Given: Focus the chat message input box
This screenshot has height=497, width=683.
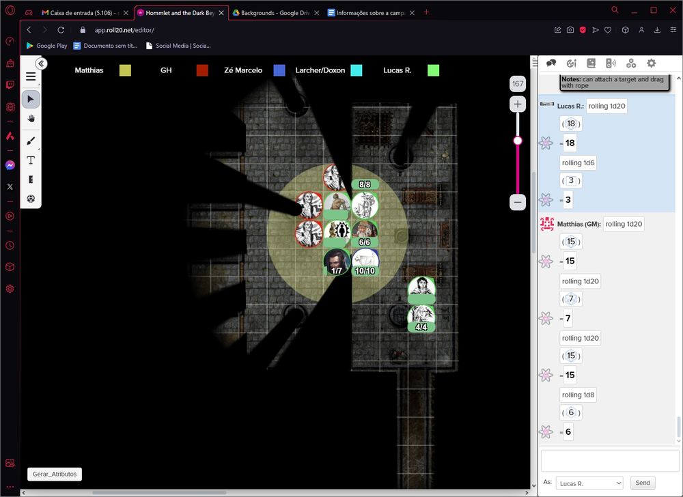Looking at the screenshot, I should (610, 460).
